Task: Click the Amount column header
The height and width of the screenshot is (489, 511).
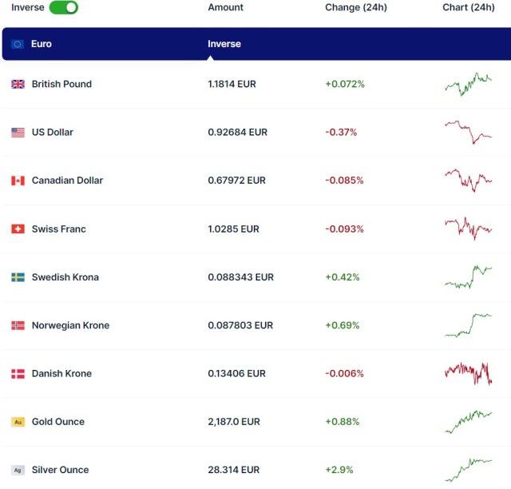Action: point(225,7)
